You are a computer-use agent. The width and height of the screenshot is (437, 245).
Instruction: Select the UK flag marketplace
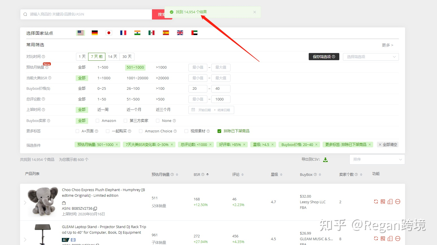[180, 32]
